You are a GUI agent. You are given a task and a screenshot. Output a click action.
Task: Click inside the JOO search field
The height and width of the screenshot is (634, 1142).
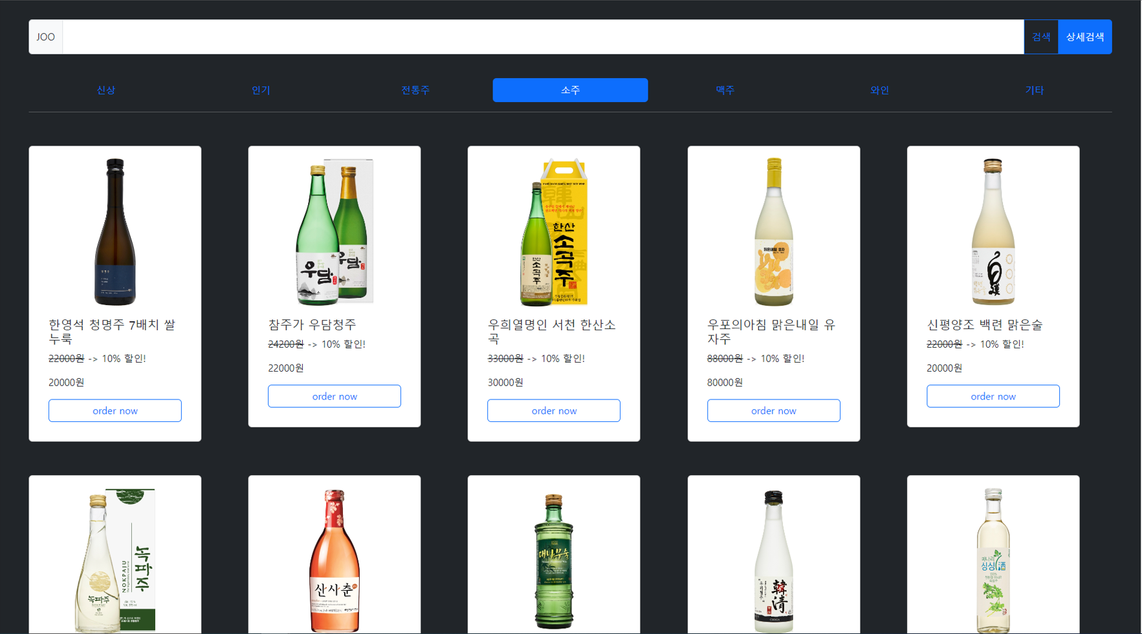tap(518, 36)
